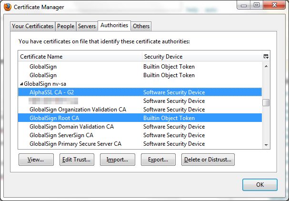Click Delete or Distrust... button

[208, 160]
